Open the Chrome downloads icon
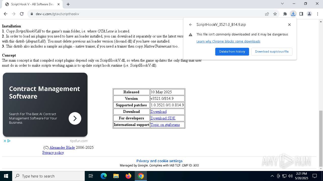The height and width of the screenshot is (181, 323). click(x=293, y=14)
